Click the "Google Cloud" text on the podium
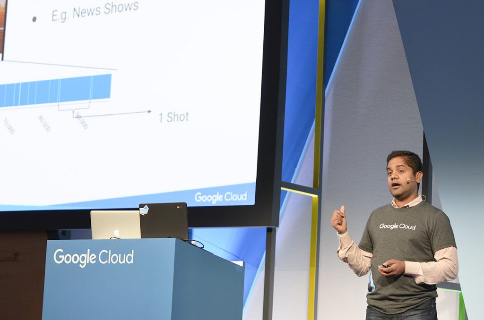The height and width of the screenshot is (320, 484). (94, 258)
